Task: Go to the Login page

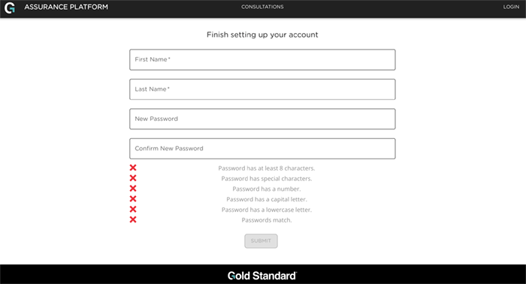Action: point(511,7)
